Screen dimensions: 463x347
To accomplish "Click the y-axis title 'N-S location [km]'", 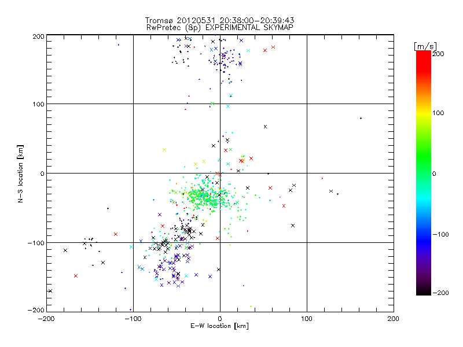I will 20,174.
